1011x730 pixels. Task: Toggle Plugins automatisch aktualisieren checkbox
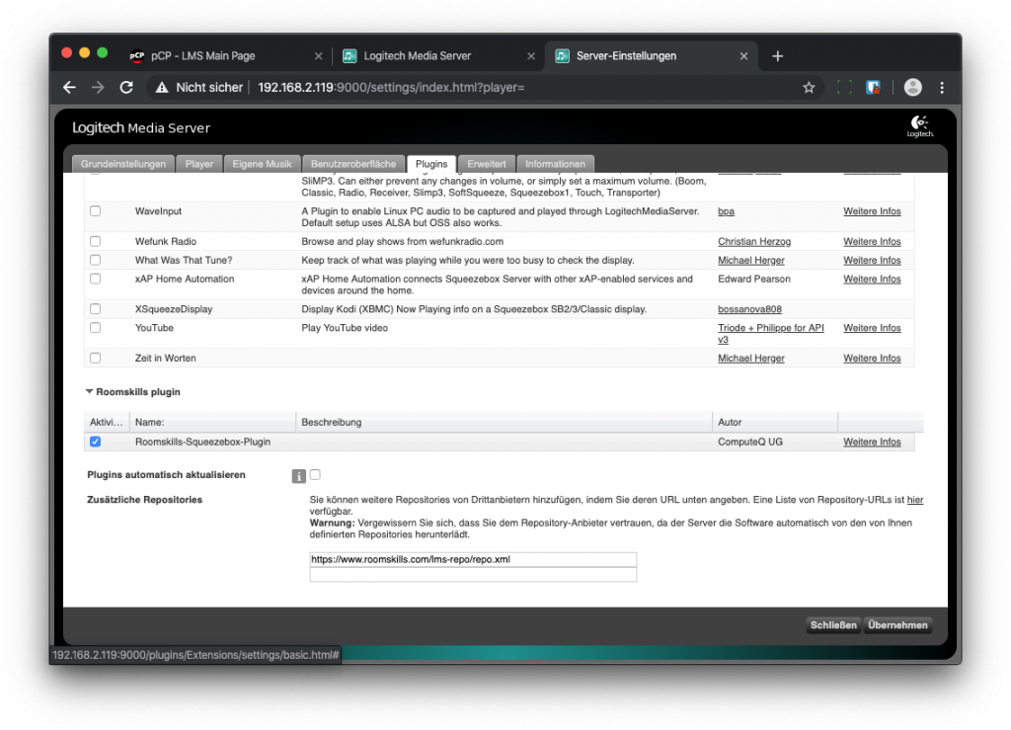click(x=315, y=474)
